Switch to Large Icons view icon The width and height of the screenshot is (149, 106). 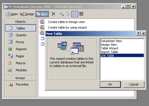point(62,14)
